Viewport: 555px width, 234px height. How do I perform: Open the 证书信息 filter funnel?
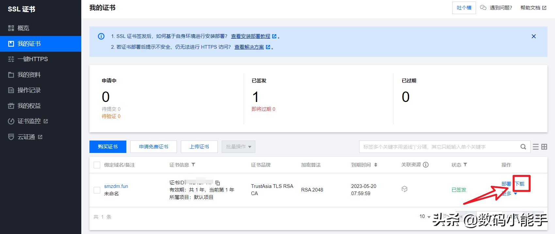pyautogui.click(x=193, y=165)
